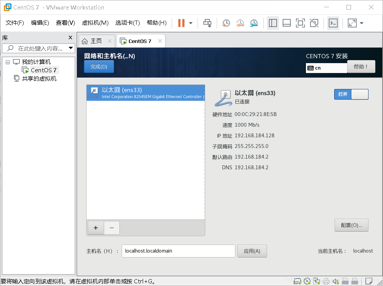Click the full screen mode icon
The image size is (383, 286).
click(x=300, y=23)
